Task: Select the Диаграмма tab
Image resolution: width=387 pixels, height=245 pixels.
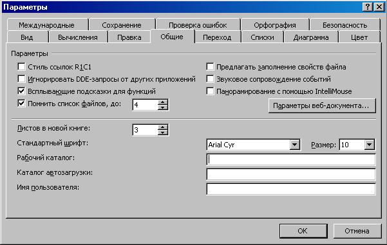Action: point(311,37)
